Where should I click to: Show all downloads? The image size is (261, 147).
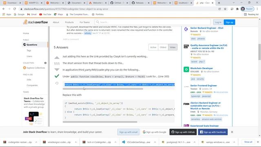pos(248,142)
